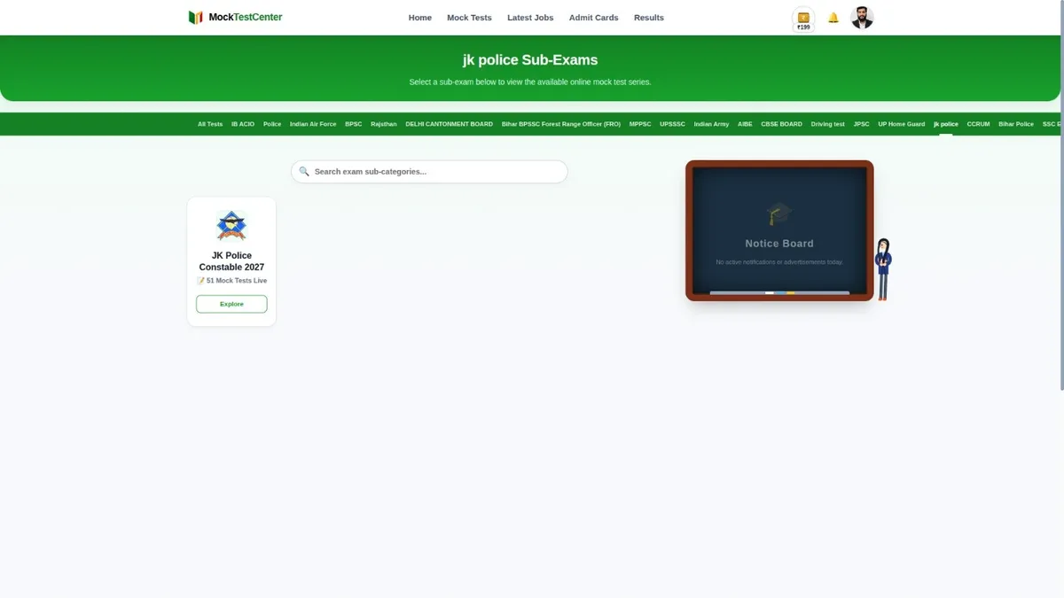This screenshot has height=598, width=1064.
Task: Open the notifications bell
Action: coord(833,18)
